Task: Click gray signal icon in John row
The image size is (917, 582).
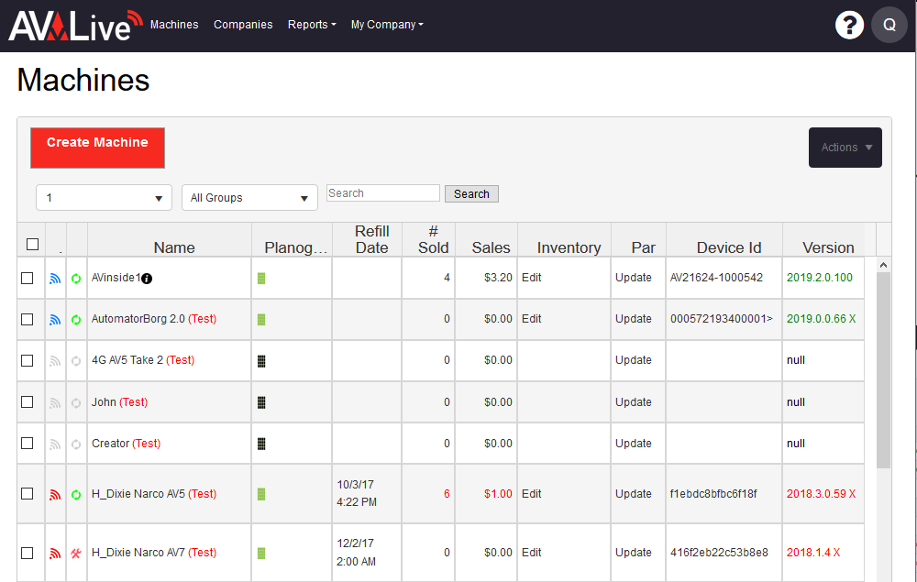Action: coord(55,402)
